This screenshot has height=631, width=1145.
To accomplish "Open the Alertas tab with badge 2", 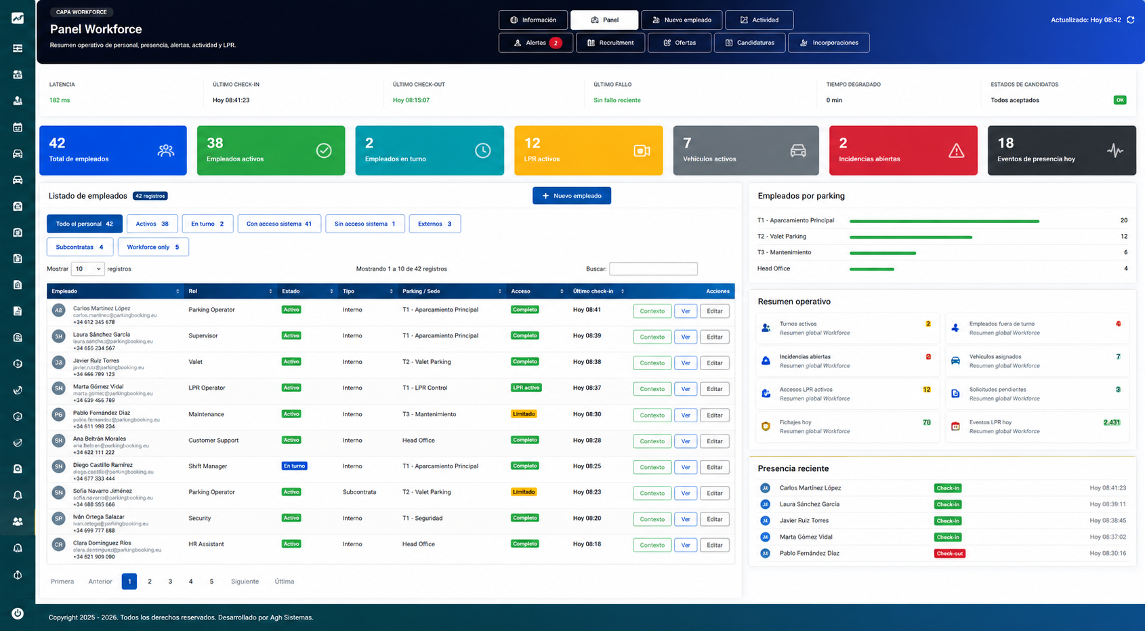I will click(536, 43).
